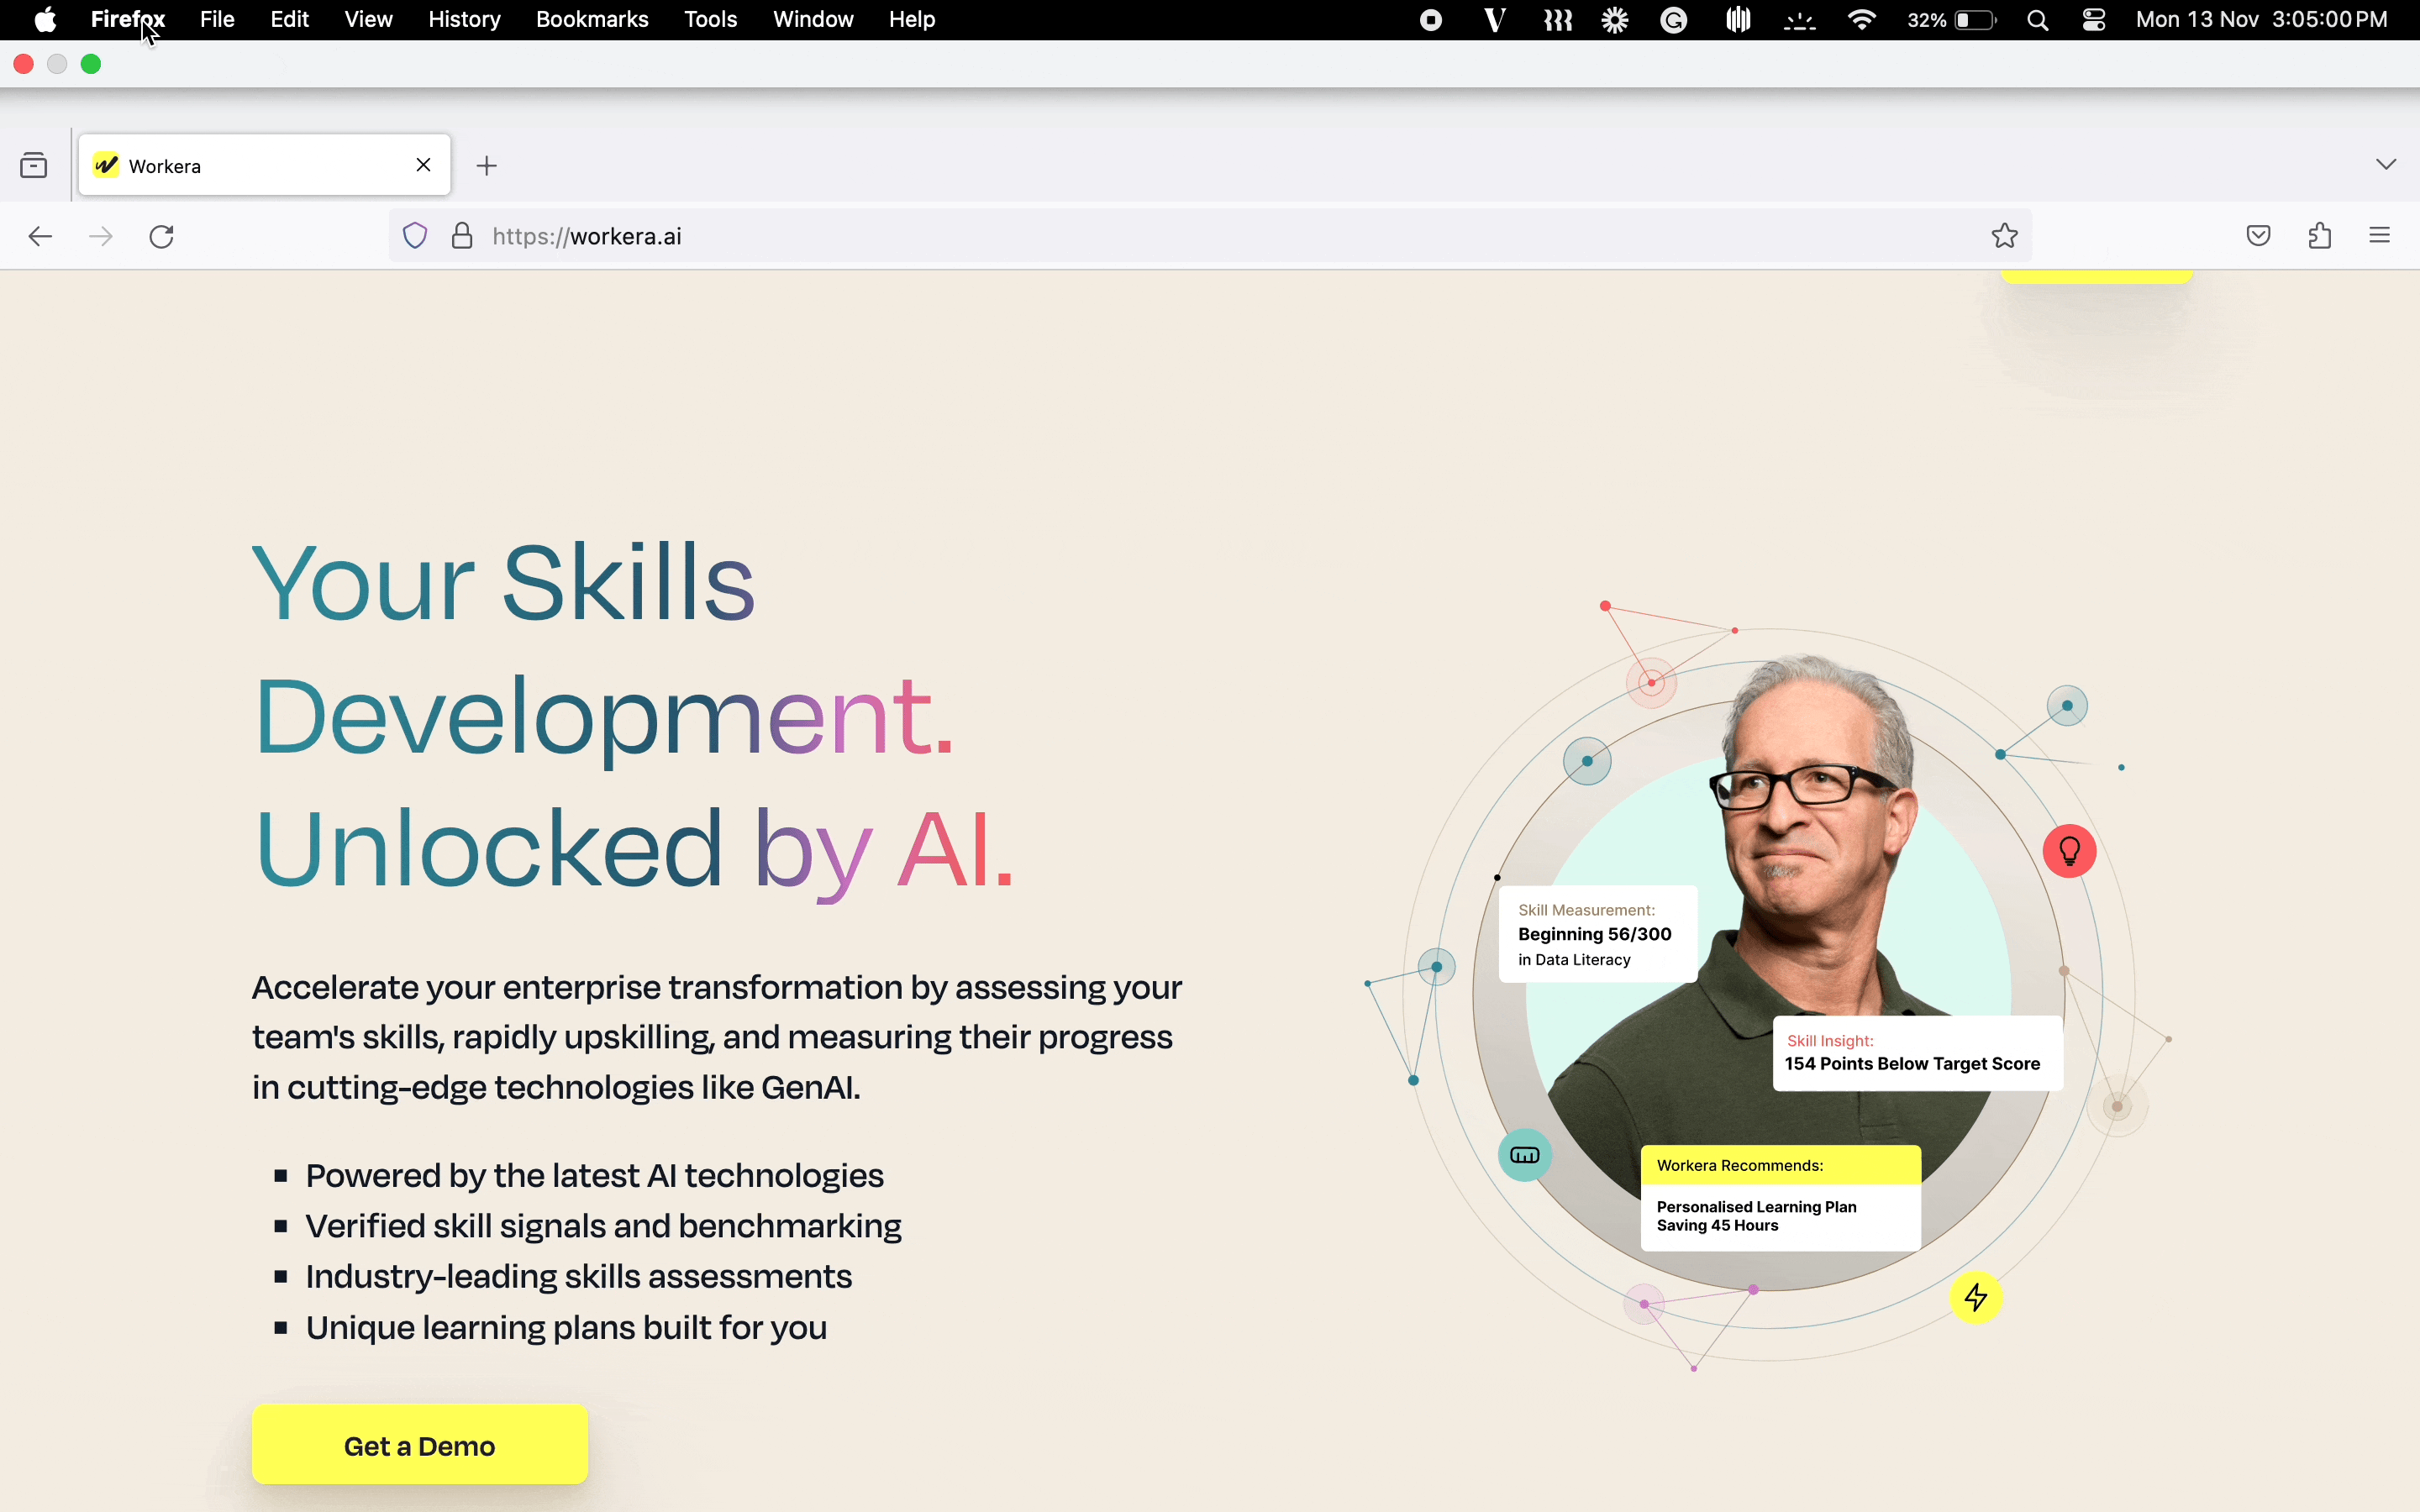This screenshot has width=2420, height=1512.
Task: Open Firefox View recent browsing
Action: click(x=34, y=165)
